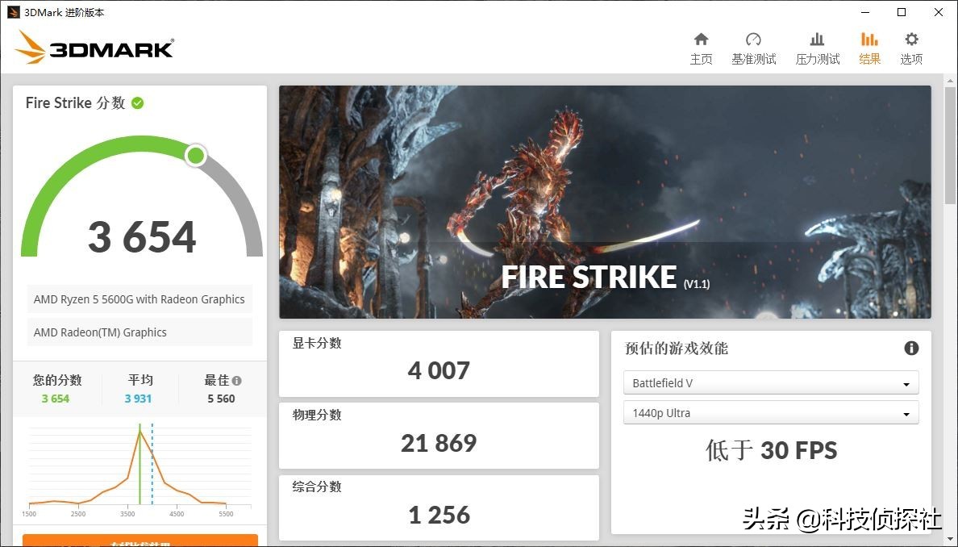Open the 1440p Ultra quality selector
The width and height of the screenshot is (958, 547).
771,412
